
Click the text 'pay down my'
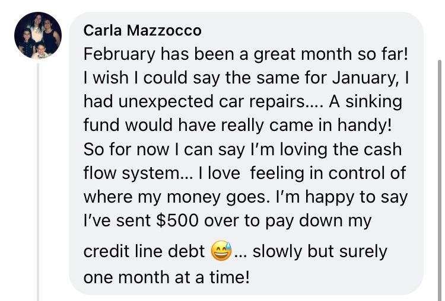pyautogui.click(x=319, y=222)
